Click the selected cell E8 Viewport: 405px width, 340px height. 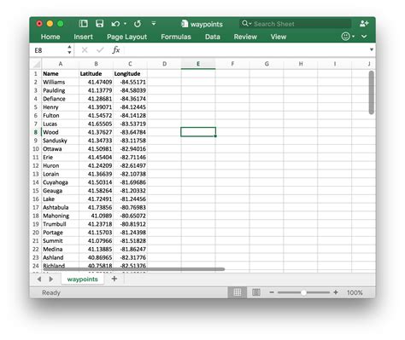[x=198, y=132]
